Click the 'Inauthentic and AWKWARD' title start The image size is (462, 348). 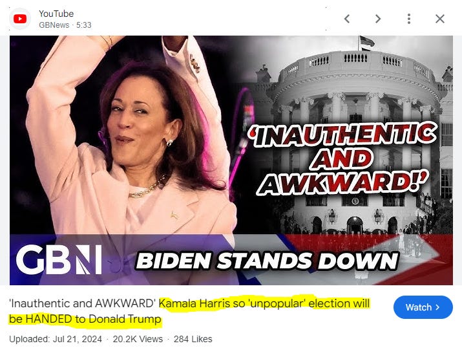pyautogui.click(x=83, y=303)
